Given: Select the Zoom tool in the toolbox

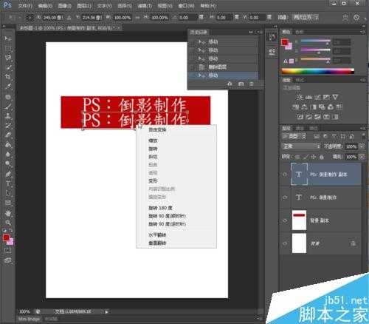Looking at the screenshot, I should click(8, 223).
